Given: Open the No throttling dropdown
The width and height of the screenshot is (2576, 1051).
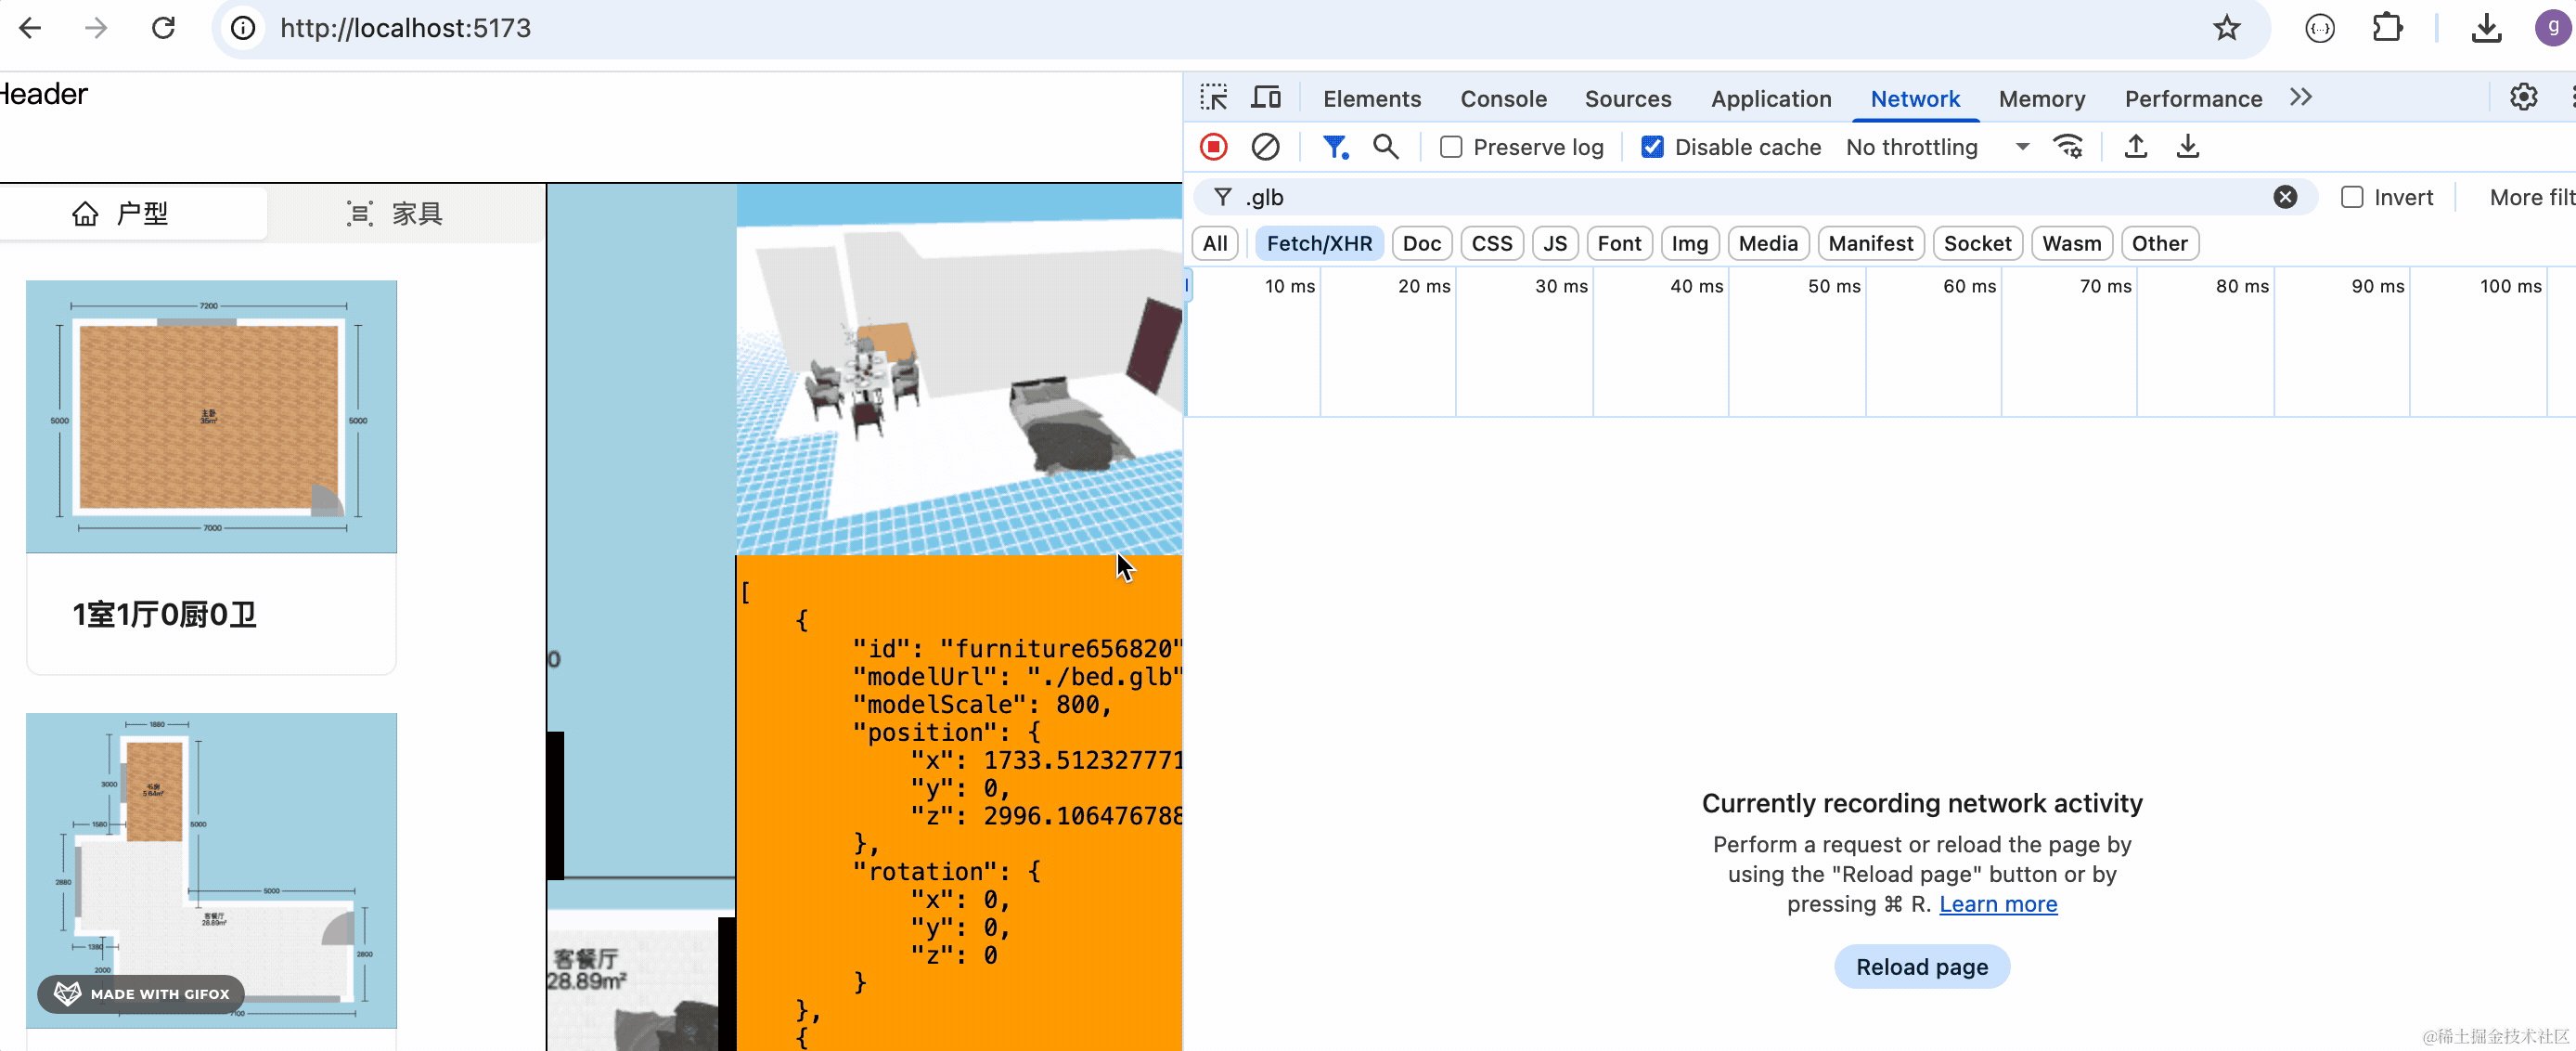Looking at the screenshot, I should pos(1937,147).
